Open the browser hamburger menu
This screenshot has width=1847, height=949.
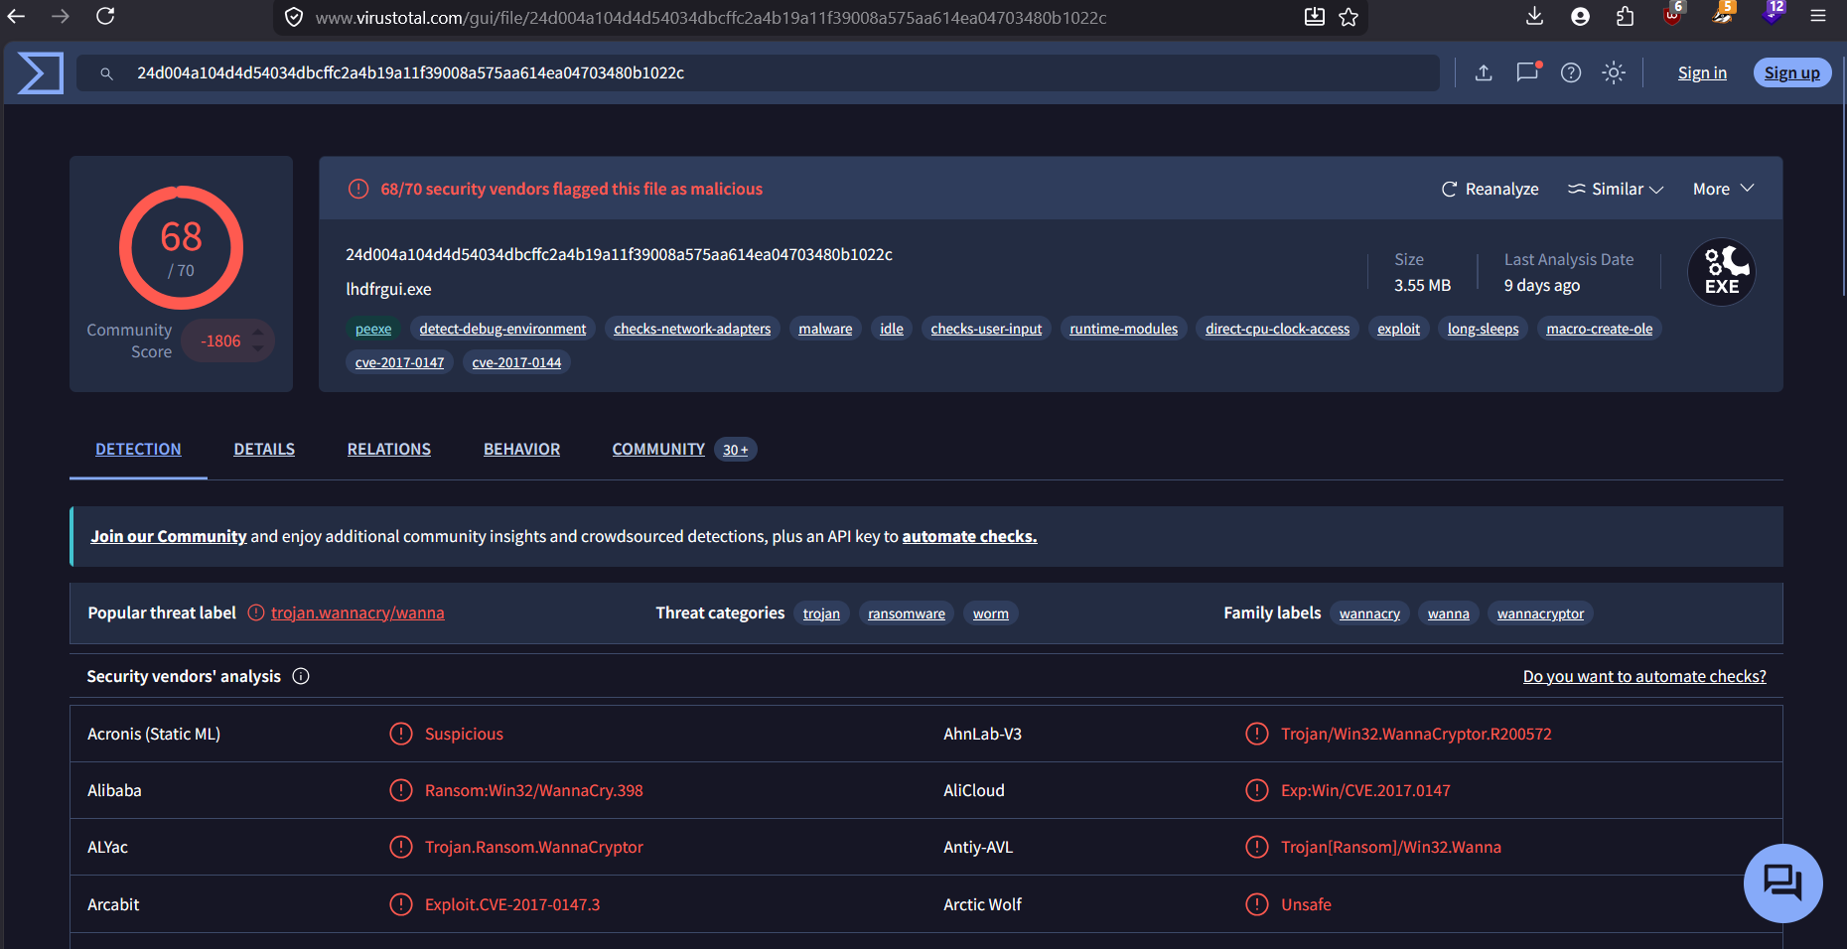[x=1818, y=16]
